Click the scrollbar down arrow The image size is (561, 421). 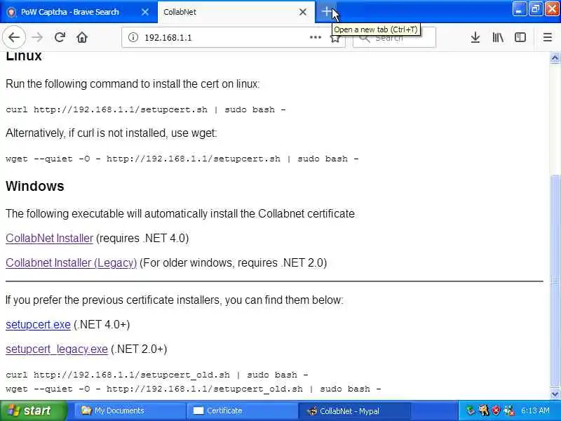[555, 394]
